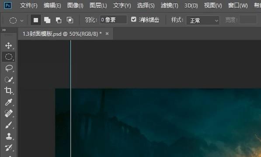
Task: Open the 窗口(W) menu
Action: click(x=238, y=6)
